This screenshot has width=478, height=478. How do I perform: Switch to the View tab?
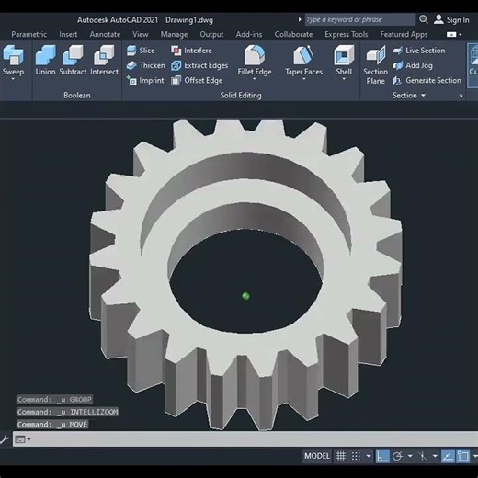click(141, 34)
